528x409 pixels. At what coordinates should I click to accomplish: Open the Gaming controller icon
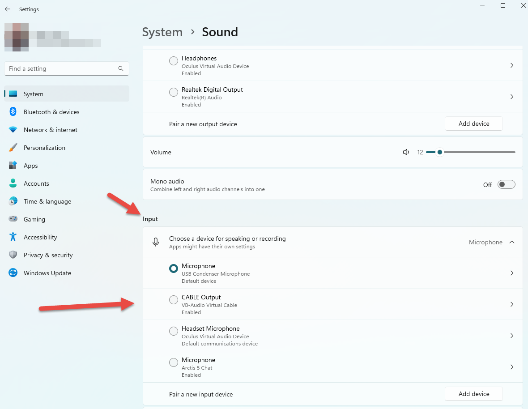[x=13, y=219]
